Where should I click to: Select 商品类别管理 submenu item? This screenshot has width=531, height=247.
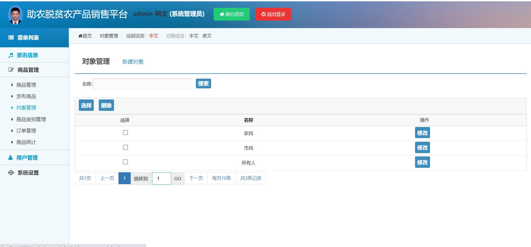31,119
